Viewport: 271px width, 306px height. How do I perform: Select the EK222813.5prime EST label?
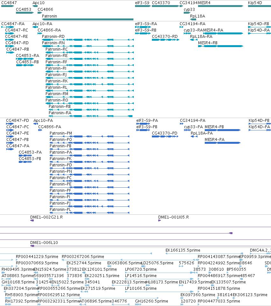point(129,282)
